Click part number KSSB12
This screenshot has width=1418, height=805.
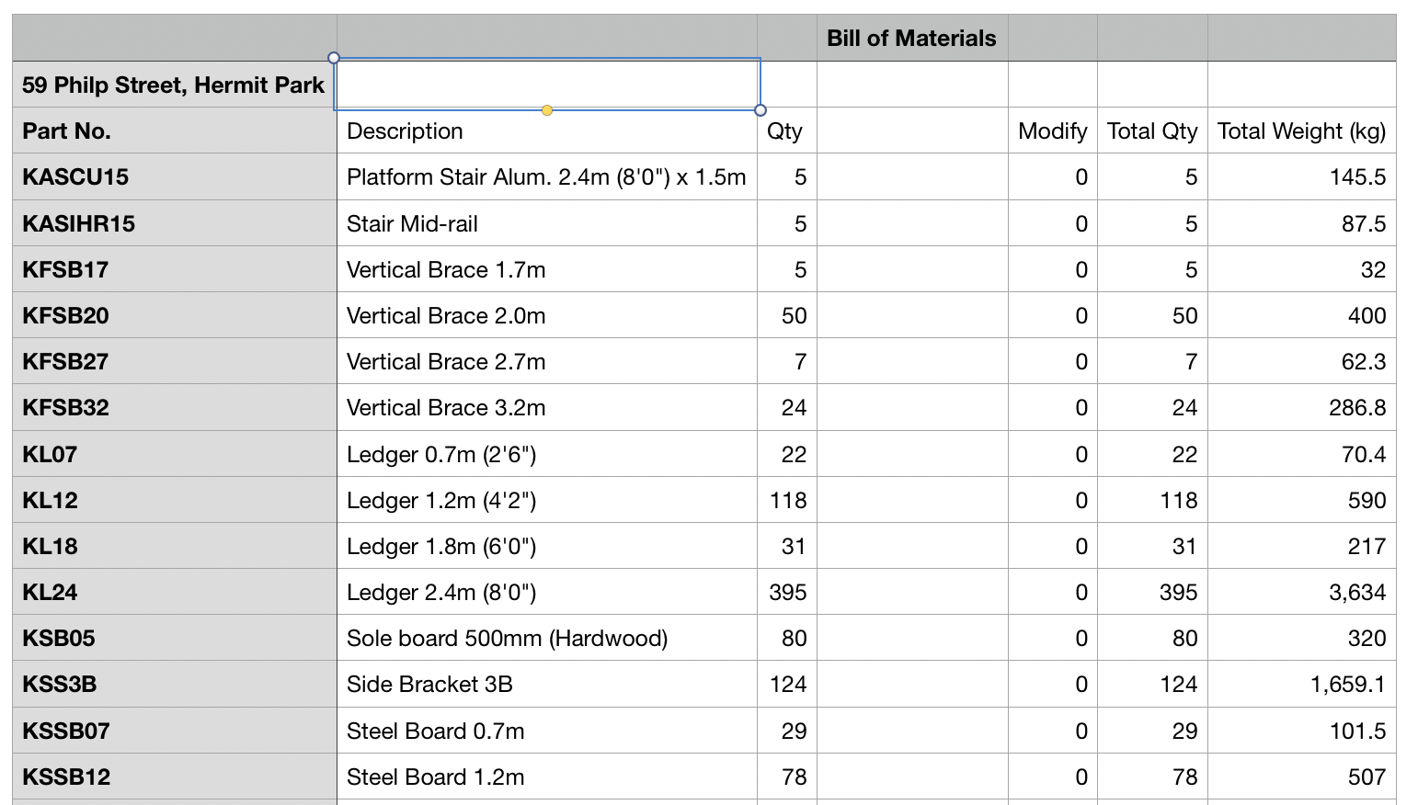175,777
